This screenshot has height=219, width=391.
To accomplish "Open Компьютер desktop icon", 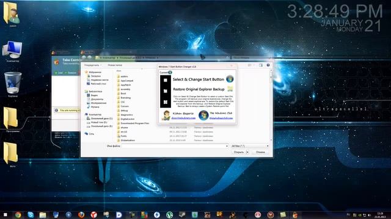I will (12, 51).
